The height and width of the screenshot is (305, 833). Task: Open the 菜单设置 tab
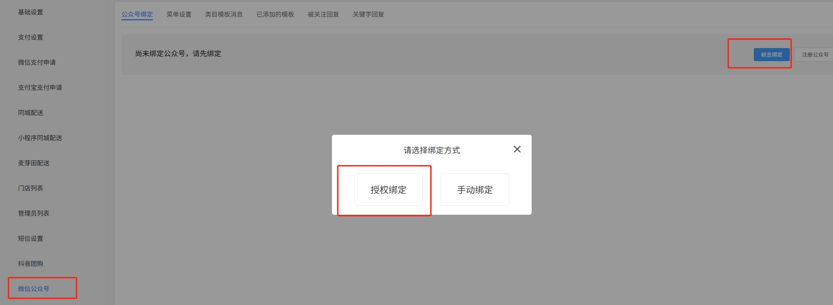pyautogui.click(x=179, y=14)
